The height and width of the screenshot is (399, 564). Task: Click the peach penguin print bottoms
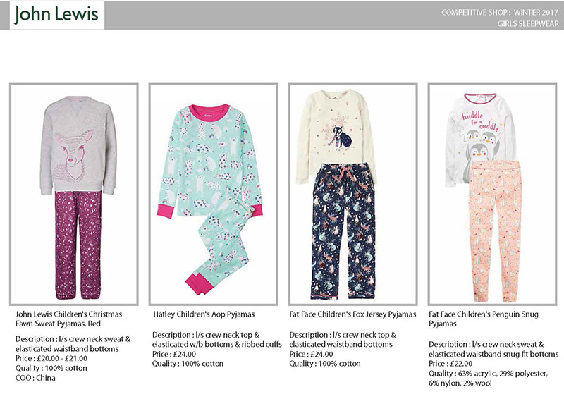[x=496, y=231]
